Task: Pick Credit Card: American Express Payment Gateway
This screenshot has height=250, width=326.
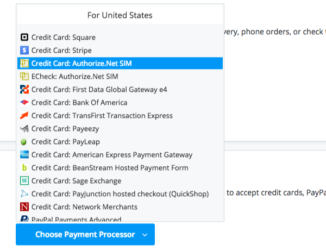Action: coord(112,155)
